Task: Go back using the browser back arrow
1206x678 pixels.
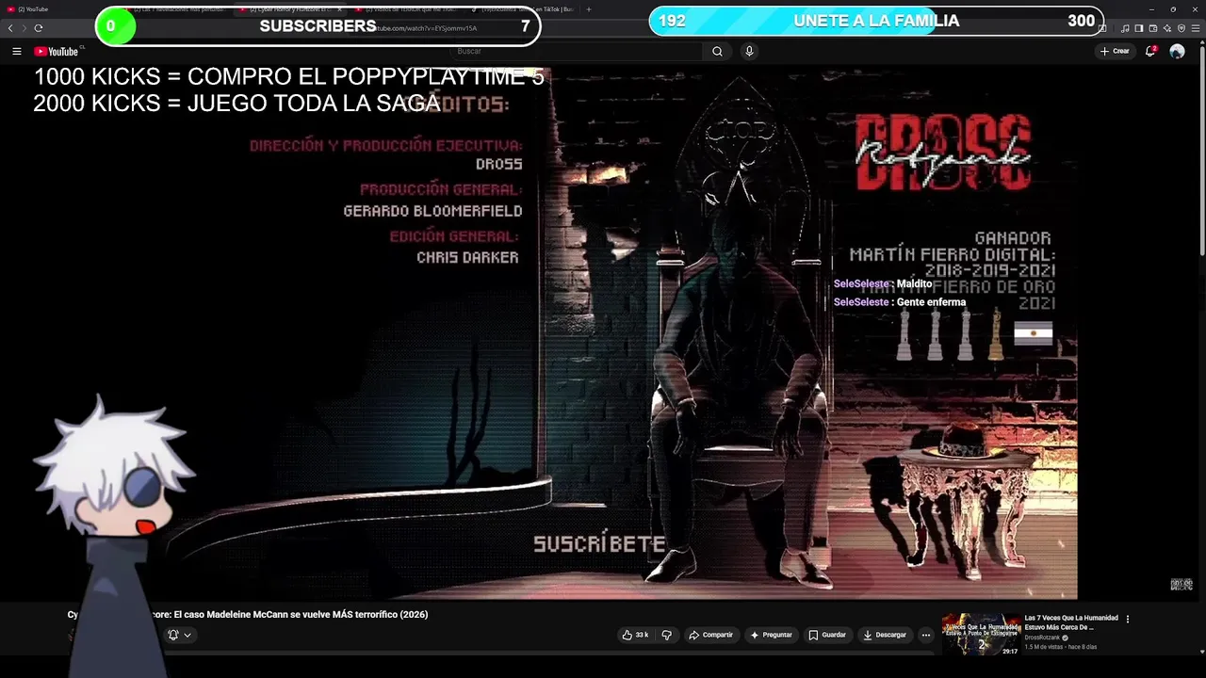Action: tap(10, 28)
